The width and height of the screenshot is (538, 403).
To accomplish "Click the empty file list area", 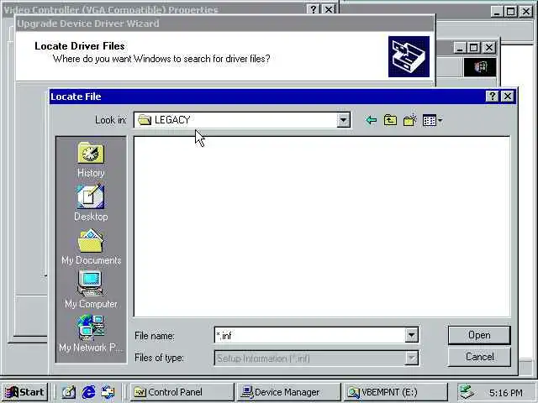I will [321, 226].
